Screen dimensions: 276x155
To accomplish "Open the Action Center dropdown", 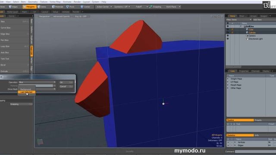I will (x=104, y=7).
